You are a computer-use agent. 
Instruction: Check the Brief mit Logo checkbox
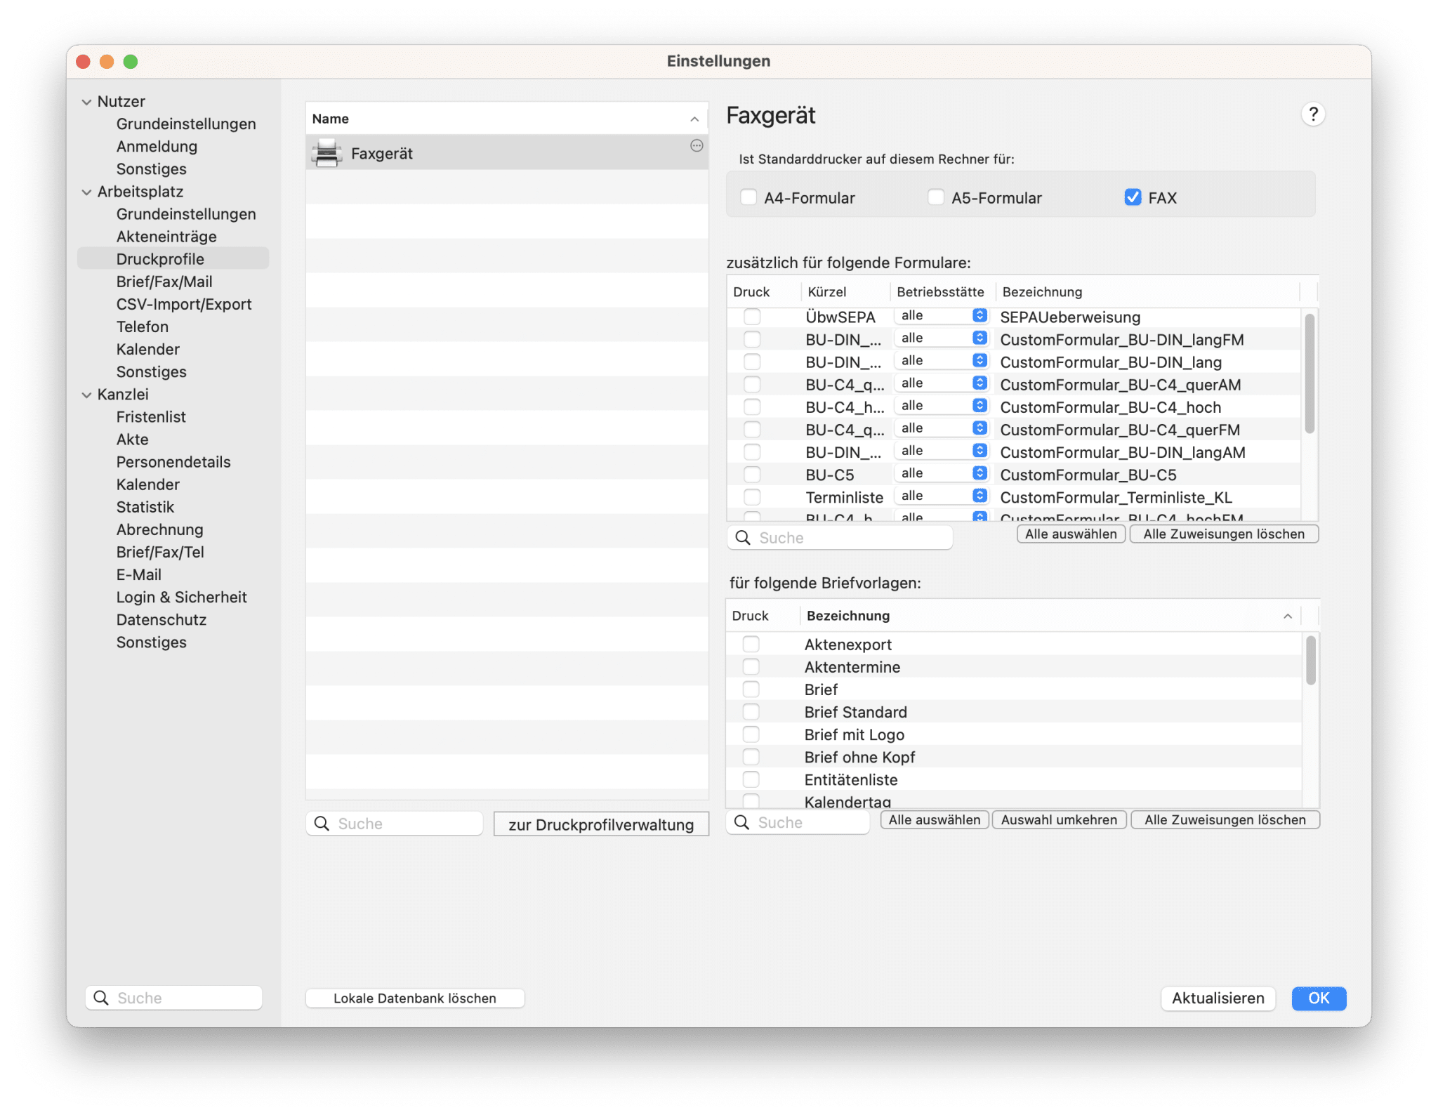pyautogui.click(x=751, y=734)
